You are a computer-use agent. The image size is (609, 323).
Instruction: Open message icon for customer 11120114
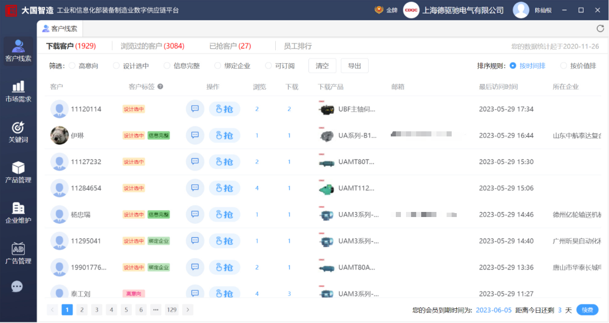(x=195, y=109)
